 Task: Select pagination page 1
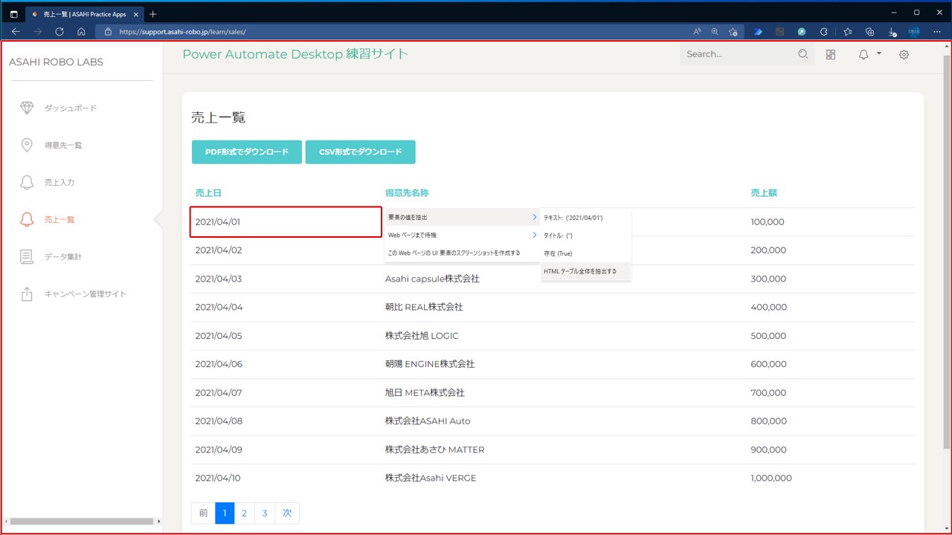225,513
